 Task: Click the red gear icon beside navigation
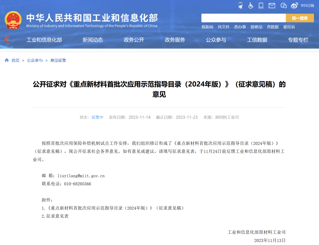point(7,40)
